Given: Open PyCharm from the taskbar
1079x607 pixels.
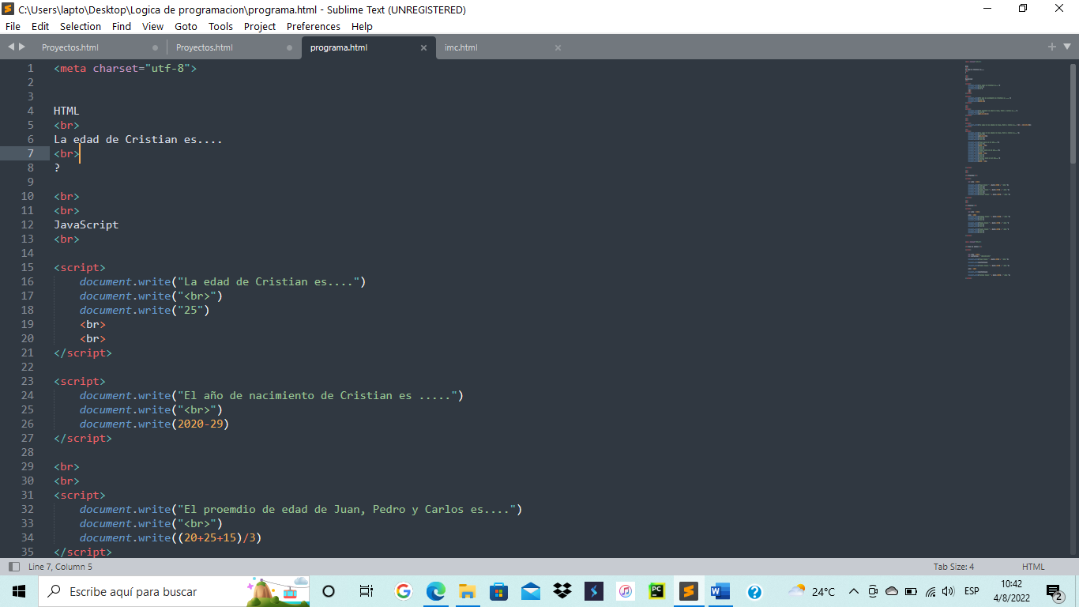Looking at the screenshot, I should pyautogui.click(x=656, y=591).
